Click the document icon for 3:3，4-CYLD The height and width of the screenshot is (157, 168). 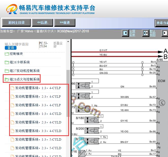12,131
